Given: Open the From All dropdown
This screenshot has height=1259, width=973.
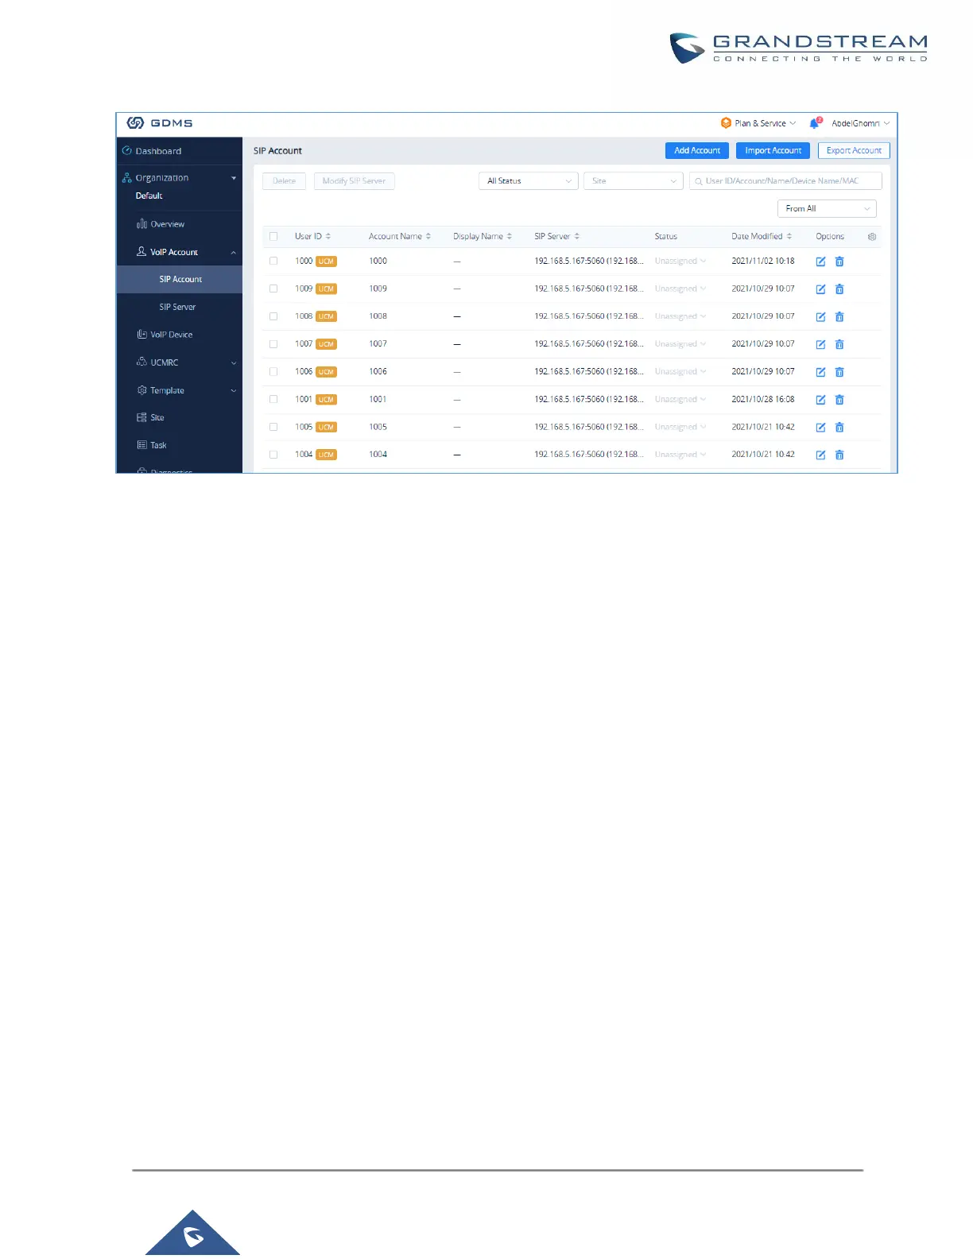Looking at the screenshot, I should coord(827,209).
